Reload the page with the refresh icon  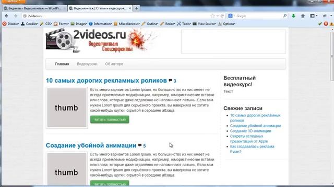click(222, 16)
